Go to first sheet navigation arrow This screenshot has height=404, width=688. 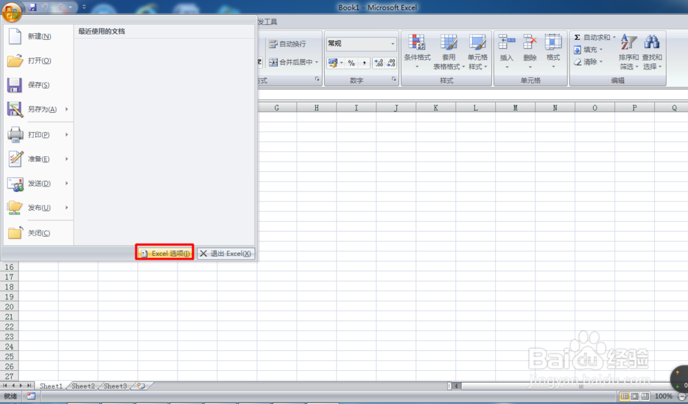pos(6,385)
